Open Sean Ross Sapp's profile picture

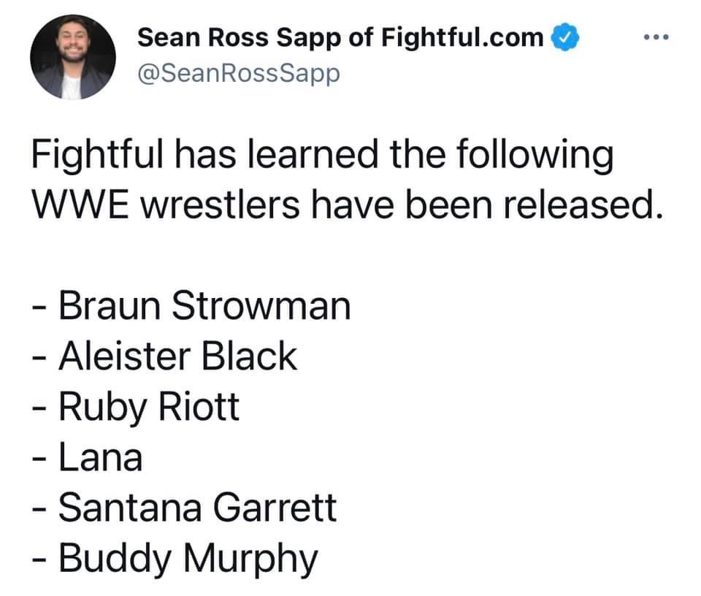pyautogui.click(x=72, y=57)
